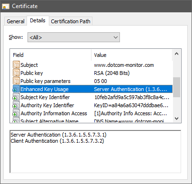Open the Certification Path tab
Screen dimensions: 192x184
click(x=71, y=21)
